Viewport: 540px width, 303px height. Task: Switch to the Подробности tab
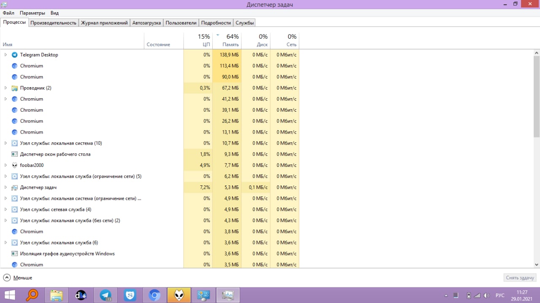(216, 23)
